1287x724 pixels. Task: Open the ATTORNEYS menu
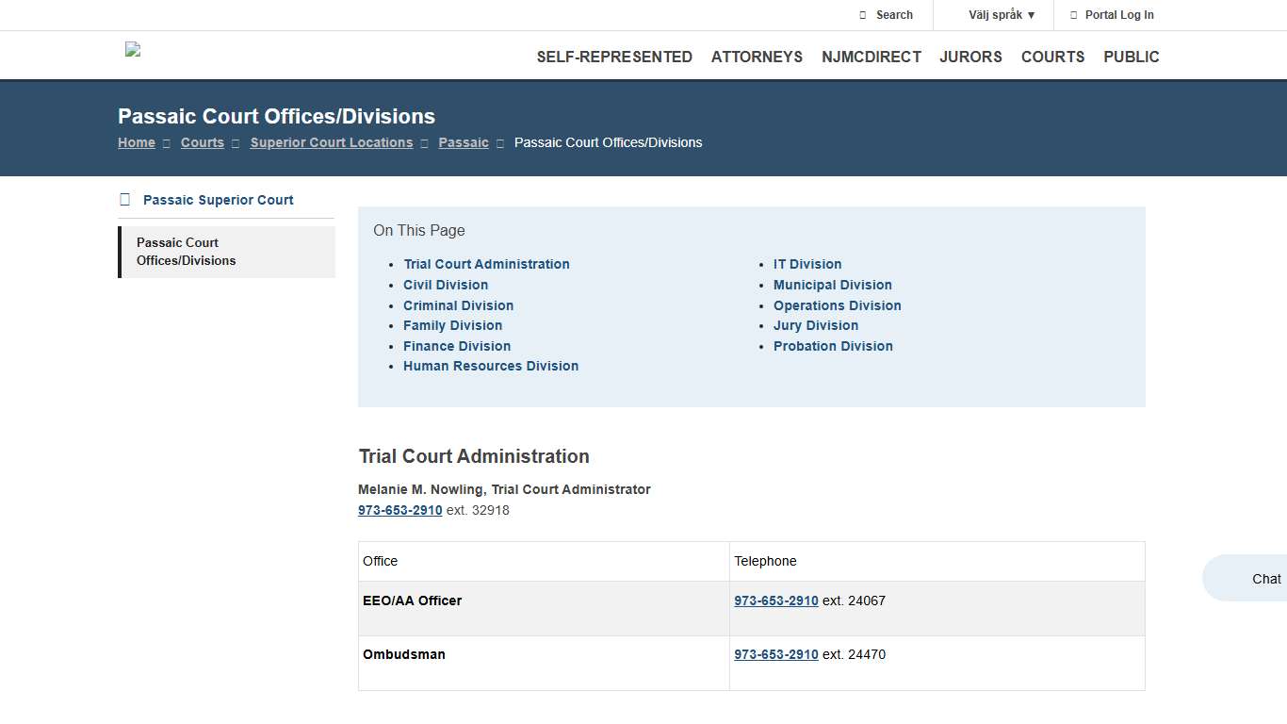(x=757, y=57)
